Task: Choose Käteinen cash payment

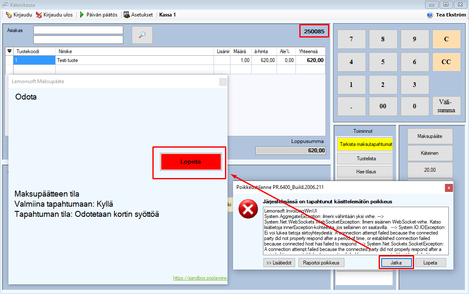Action: pos(430,153)
